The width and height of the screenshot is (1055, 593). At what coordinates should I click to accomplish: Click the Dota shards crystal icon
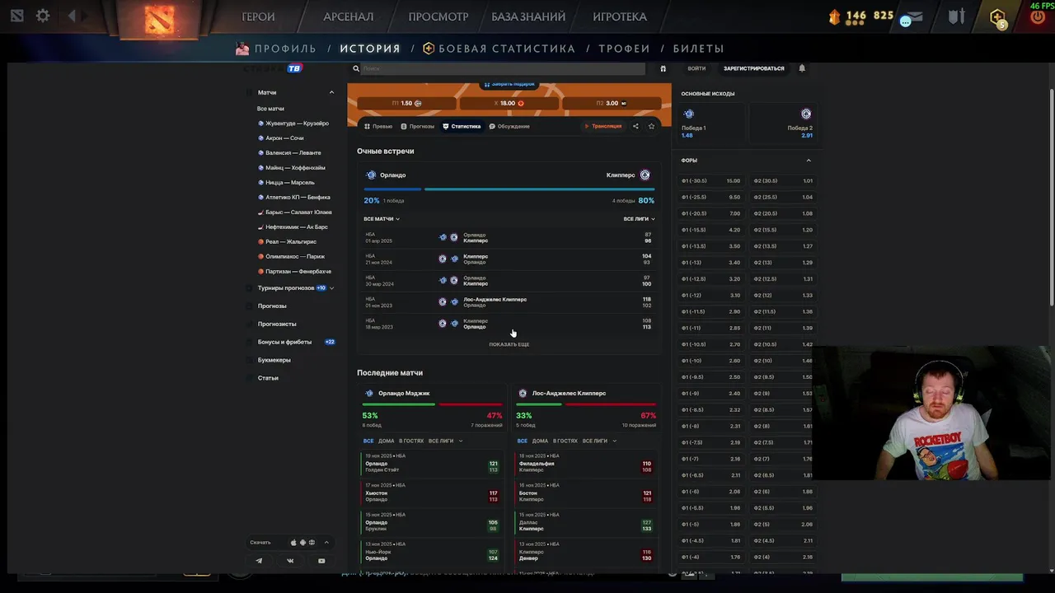835,16
